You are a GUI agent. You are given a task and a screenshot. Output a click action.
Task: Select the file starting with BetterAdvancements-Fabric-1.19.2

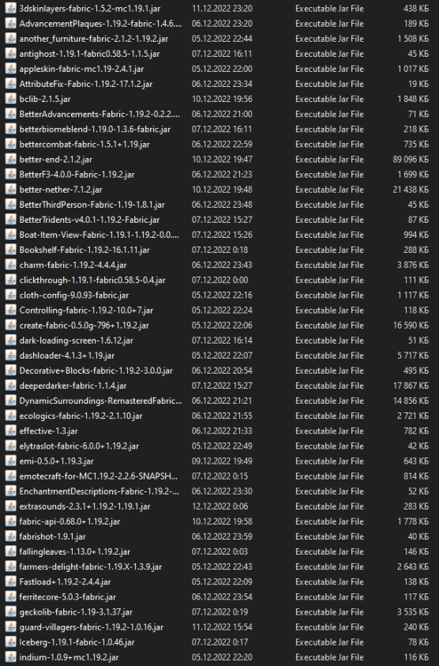coord(100,115)
